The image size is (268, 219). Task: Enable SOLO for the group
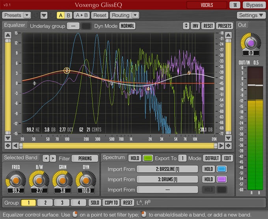click(95, 202)
